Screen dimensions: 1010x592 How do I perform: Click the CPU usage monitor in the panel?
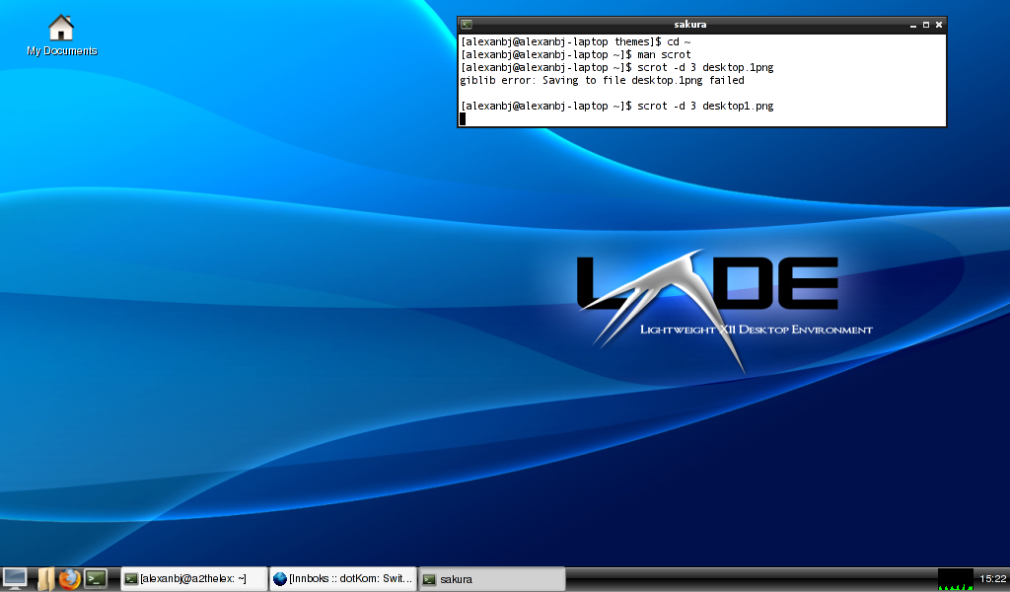955,578
